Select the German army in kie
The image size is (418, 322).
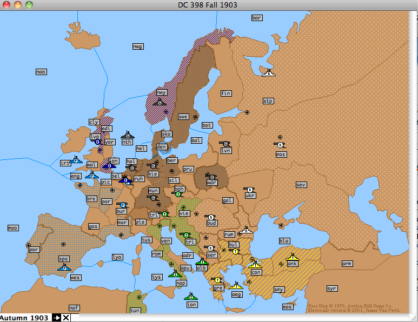point(152,166)
